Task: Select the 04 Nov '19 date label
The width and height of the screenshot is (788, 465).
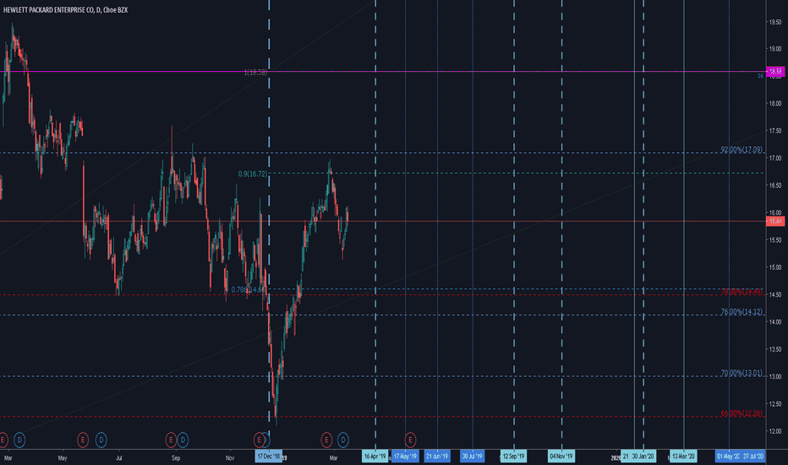Action: click(561, 457)
